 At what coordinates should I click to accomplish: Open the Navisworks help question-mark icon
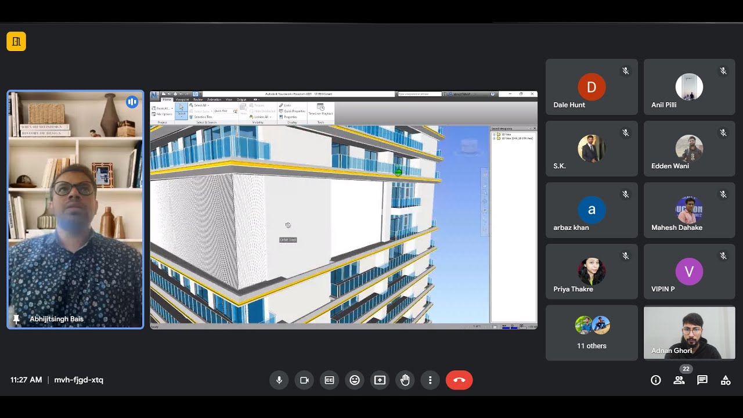click(492, 94)
